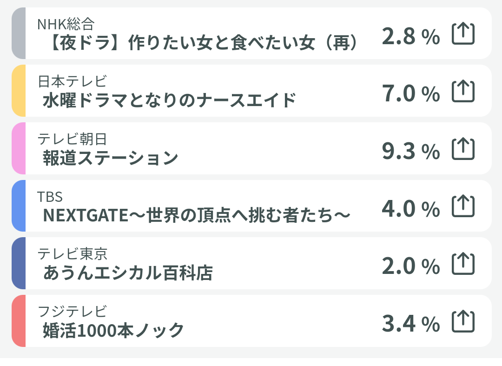
Task: Click the フジテレビ channel label
Action: (x=72, y=311)
